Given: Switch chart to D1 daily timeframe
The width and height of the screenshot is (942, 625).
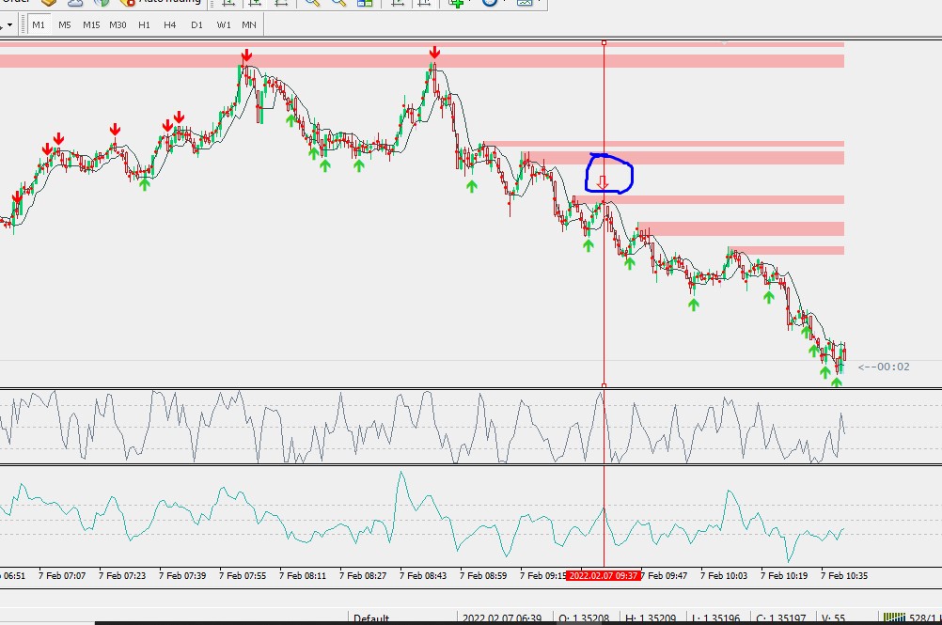Looking at the screenshot, I should pos(196,24).
